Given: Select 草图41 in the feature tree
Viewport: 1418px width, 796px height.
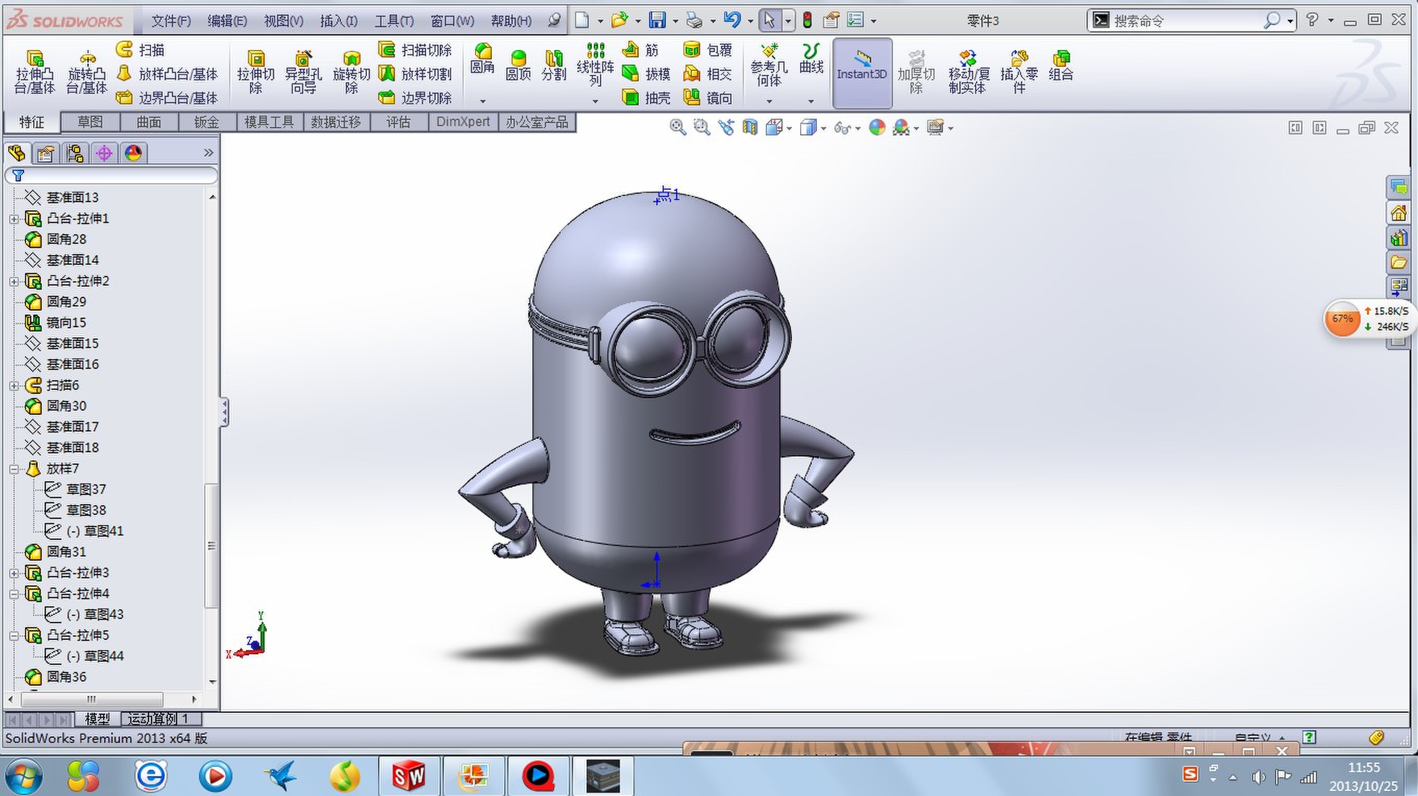Looking at the screenshot, I should (95, 531).
